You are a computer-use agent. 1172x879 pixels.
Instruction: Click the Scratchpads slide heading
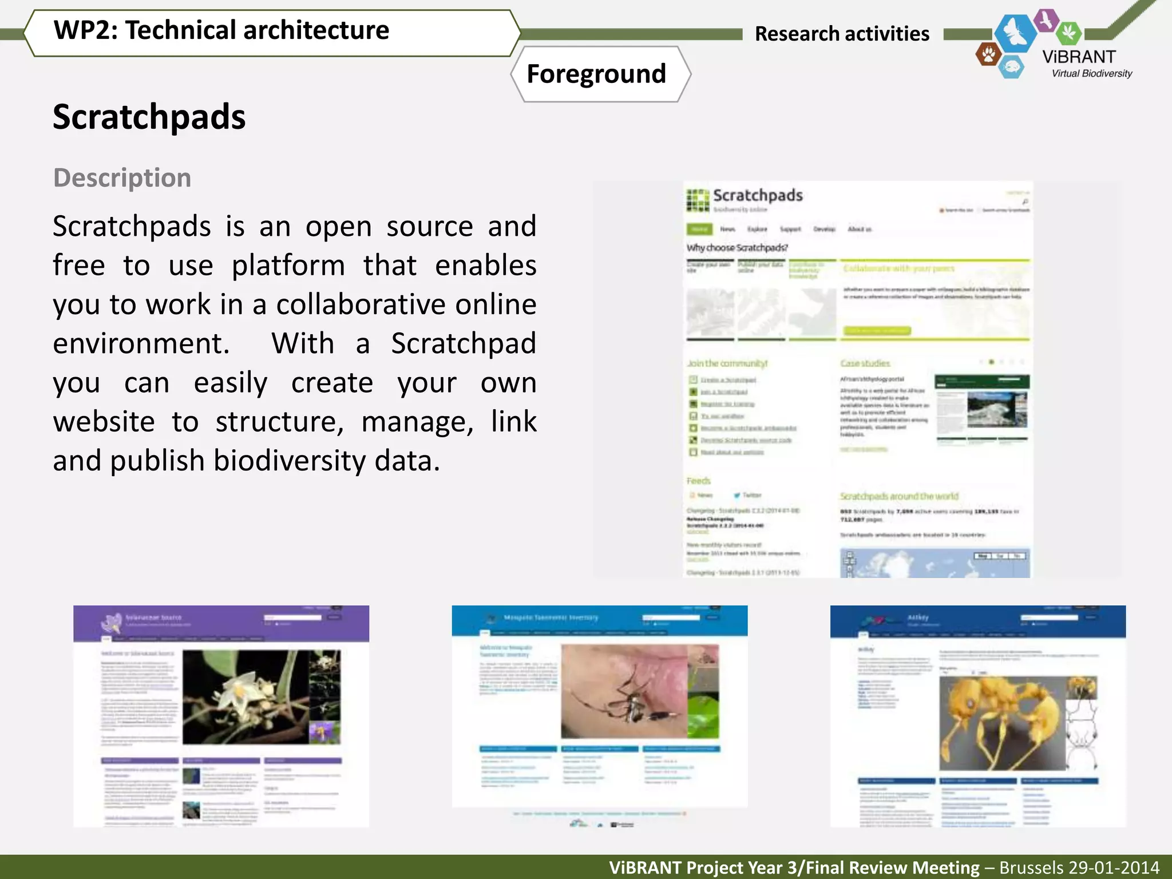click(149, 117)
